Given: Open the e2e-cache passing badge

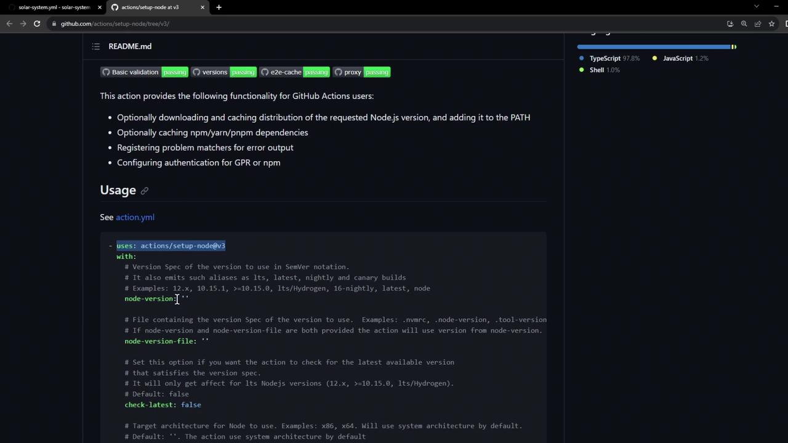Looking at the screenshot, I should [294, 72].
